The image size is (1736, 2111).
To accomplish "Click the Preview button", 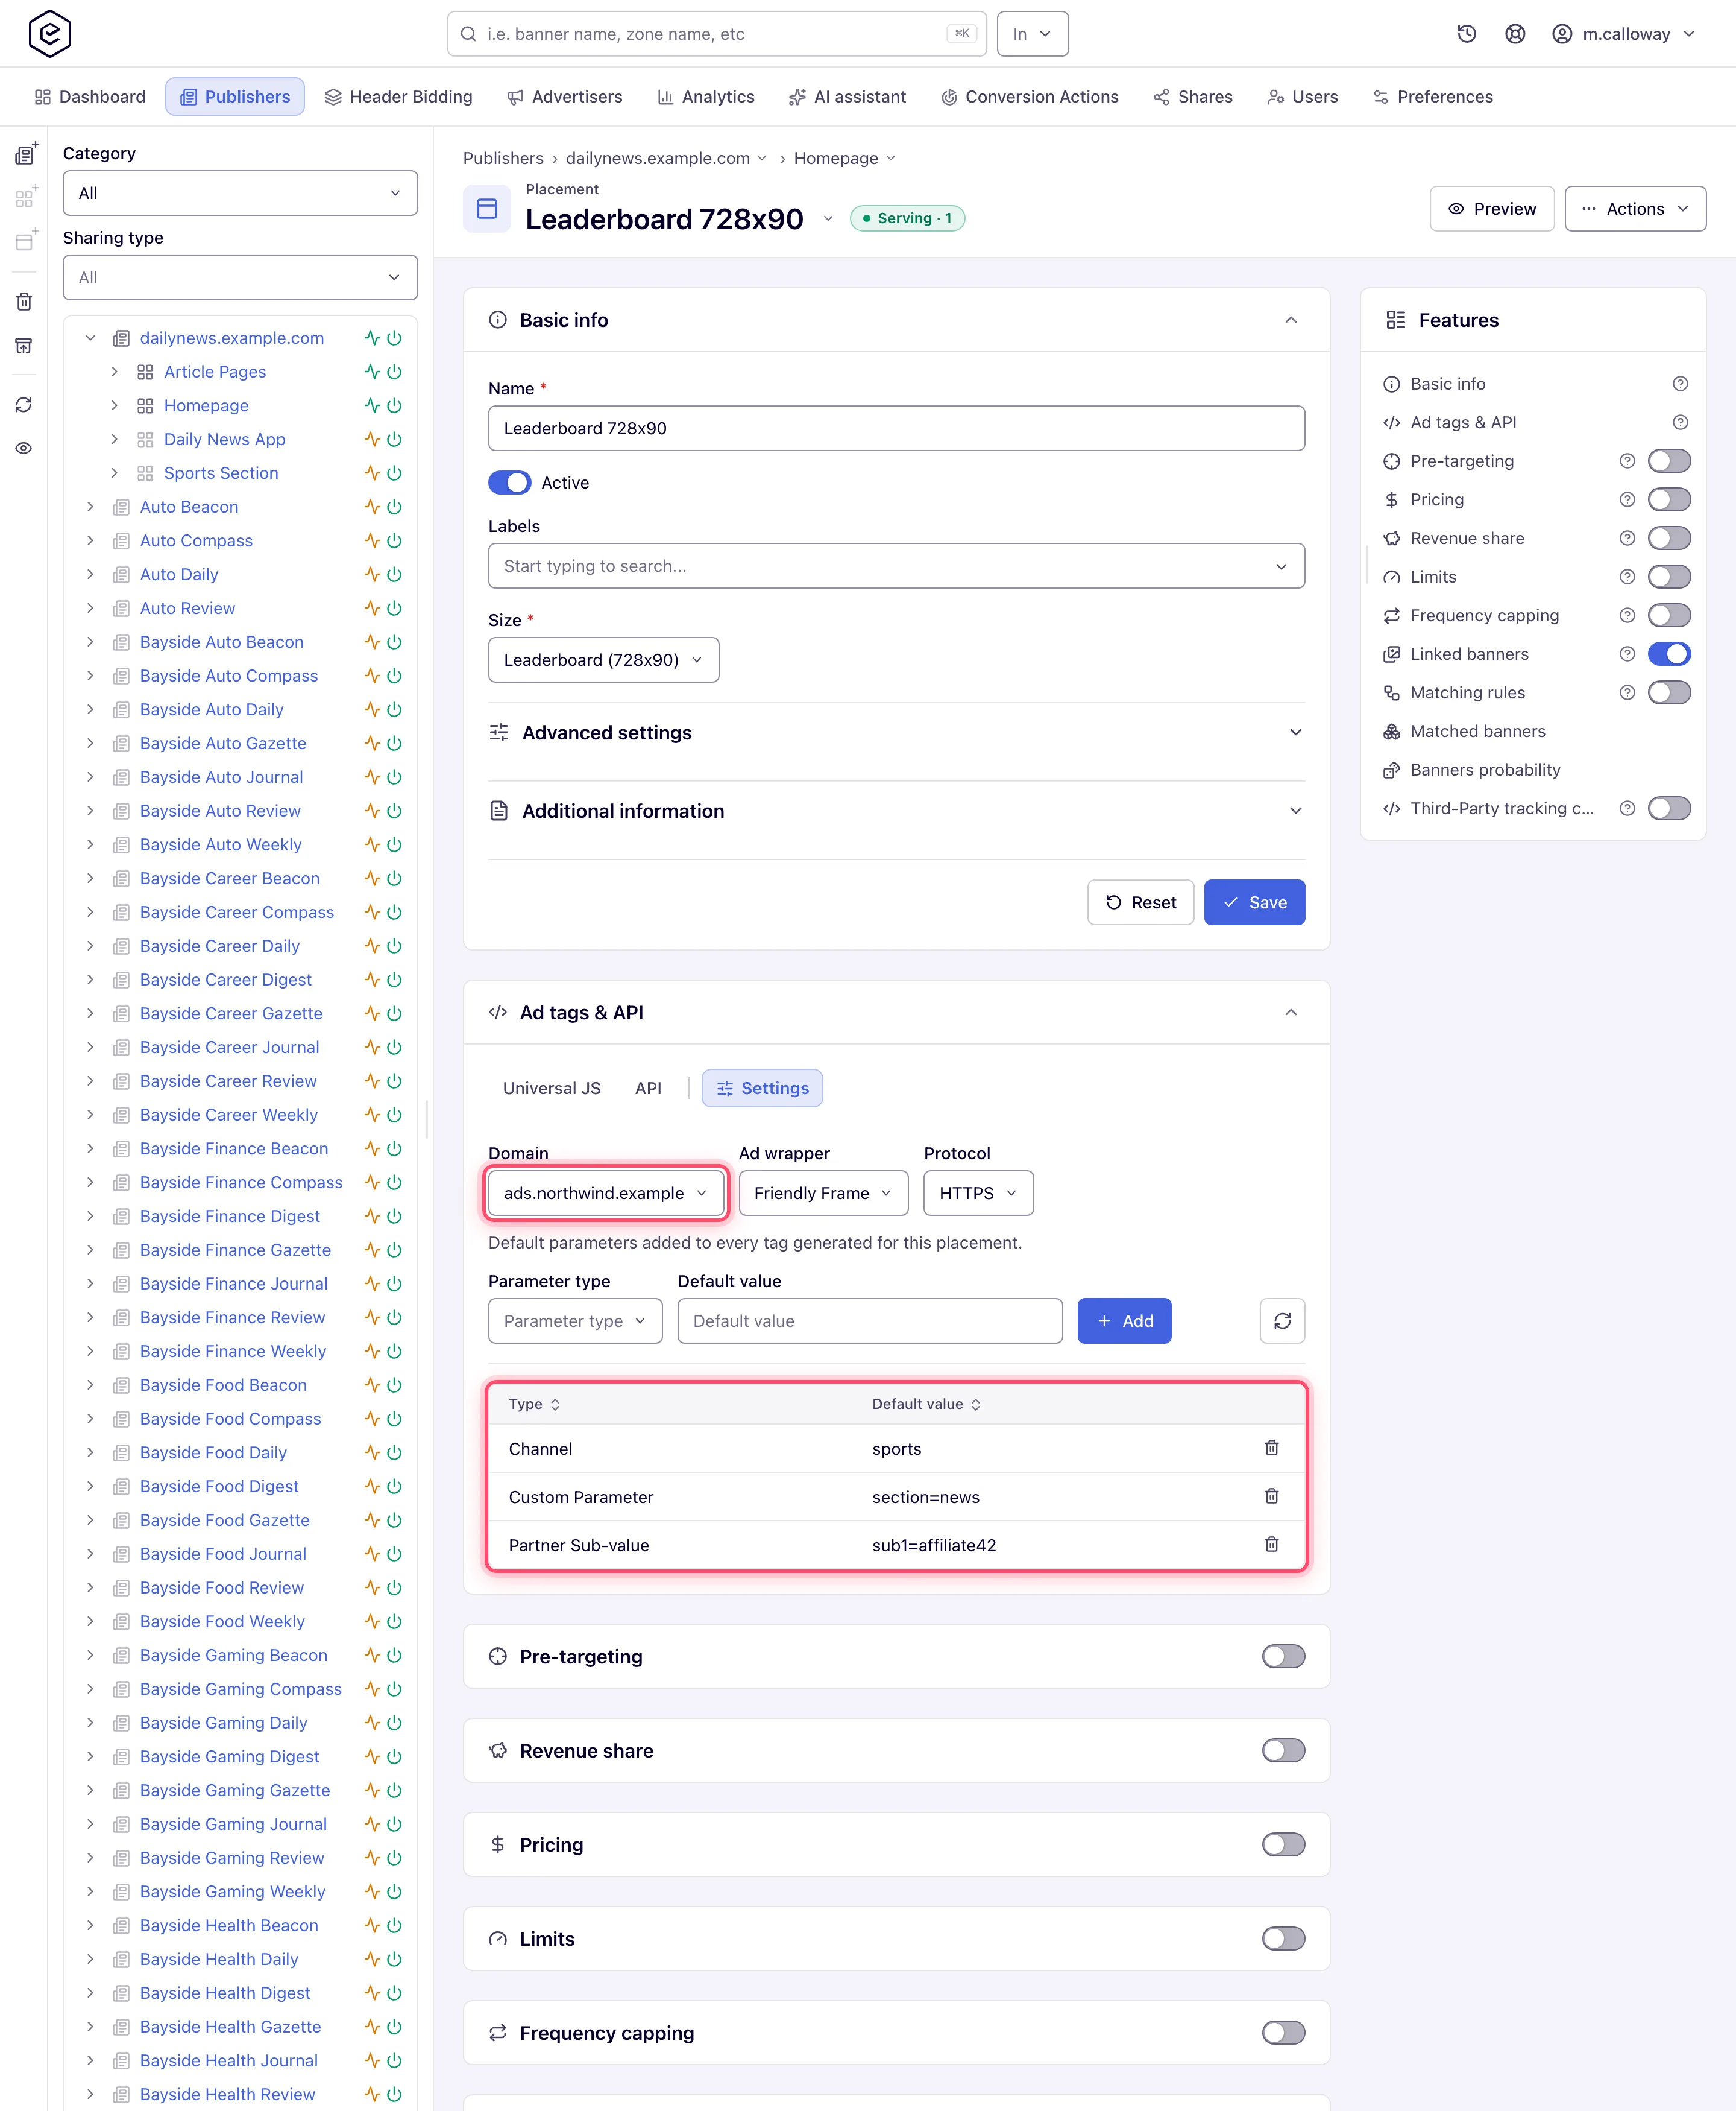I will coord(1491,208).
